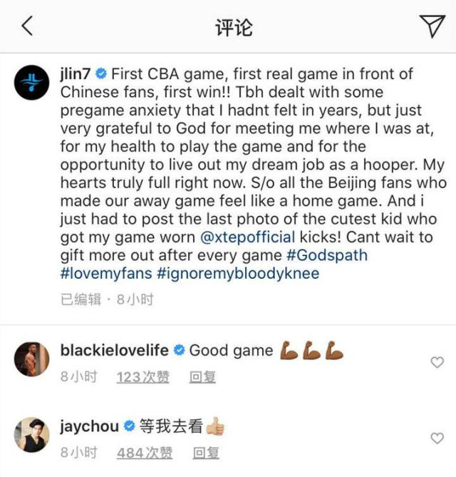
Task: Go back using the left chevron
Action: [27, 26]
